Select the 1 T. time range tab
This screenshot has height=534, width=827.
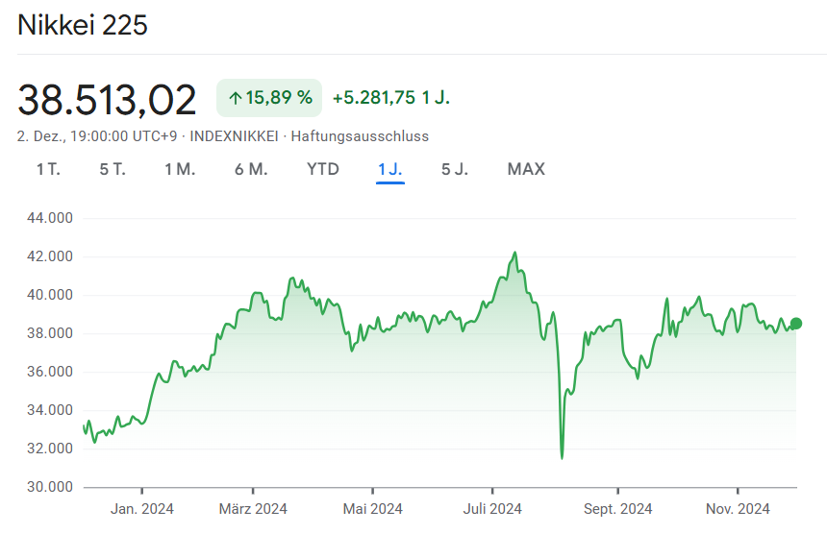coord(48,170)
